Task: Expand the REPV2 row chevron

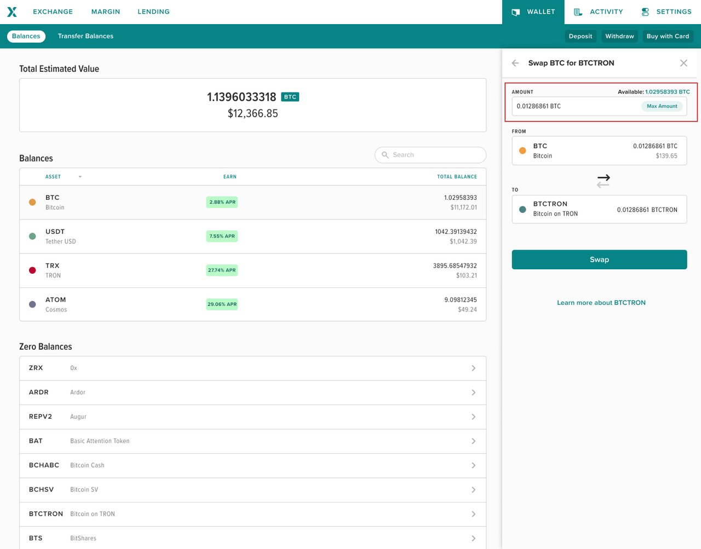Action: click(473, 417)
